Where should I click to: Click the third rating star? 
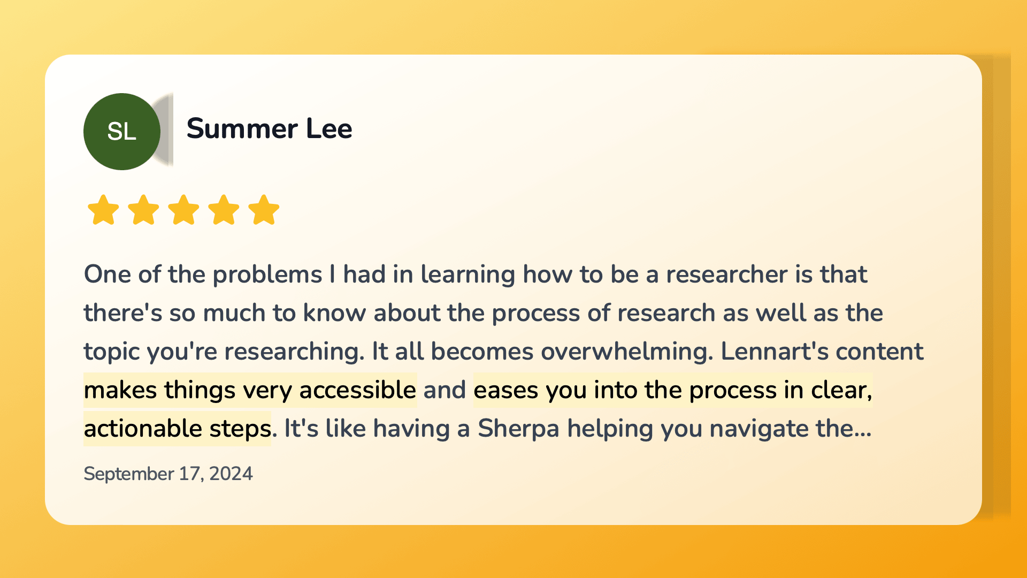183,210
